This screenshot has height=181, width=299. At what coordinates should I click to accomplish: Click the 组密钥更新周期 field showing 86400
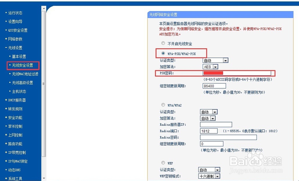pos(214,86)
